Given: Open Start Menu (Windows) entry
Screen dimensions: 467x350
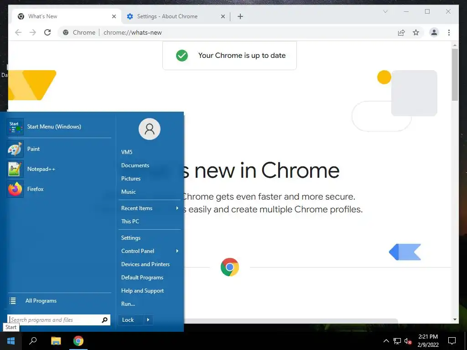Looking at the screenshot, I should (x=59, y=127).
